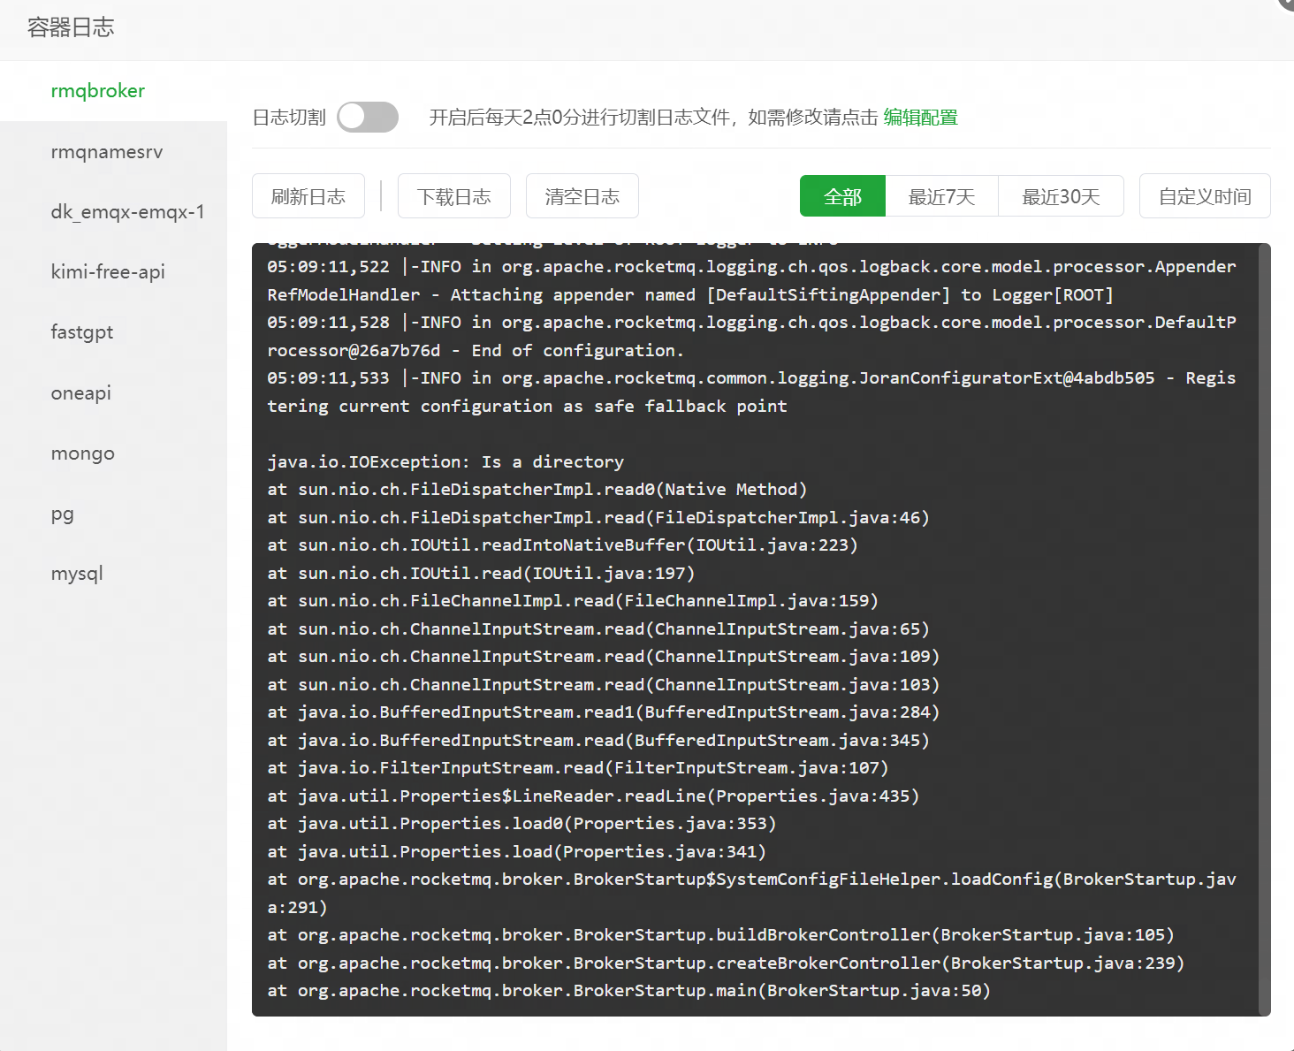Viewport: 1294px width, 1051px height.
Task: Select the 最近7天 filter
Action: click(x=941, y=196)
